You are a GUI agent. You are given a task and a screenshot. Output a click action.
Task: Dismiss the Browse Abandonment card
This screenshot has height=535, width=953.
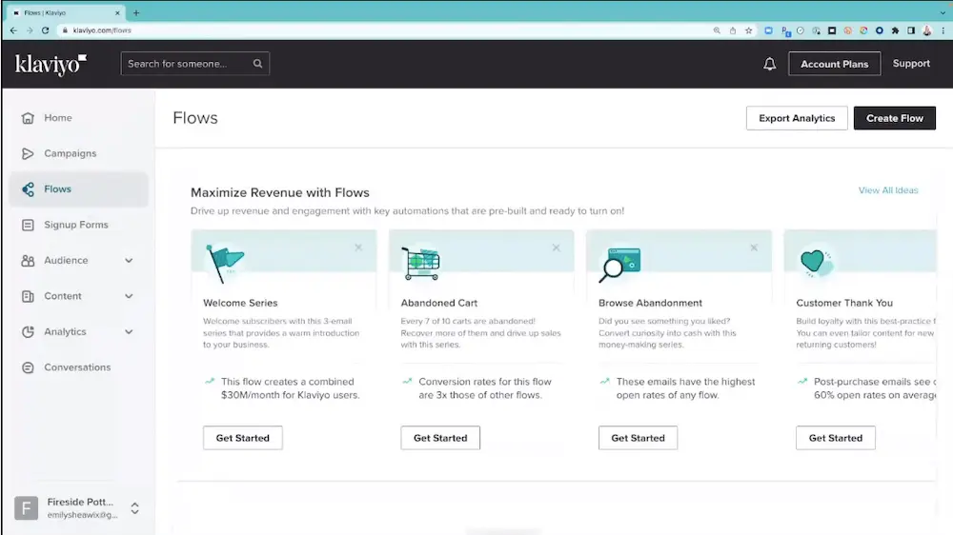click(753, 248)
